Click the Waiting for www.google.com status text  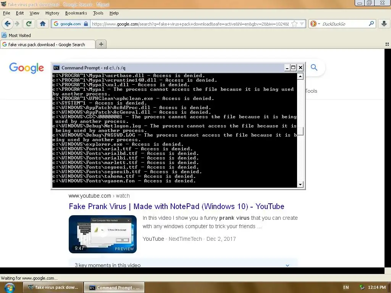(29, 278)
